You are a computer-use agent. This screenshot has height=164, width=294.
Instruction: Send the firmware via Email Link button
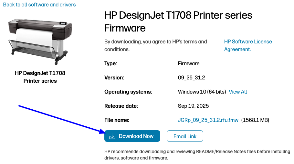[x=185, y=136]
